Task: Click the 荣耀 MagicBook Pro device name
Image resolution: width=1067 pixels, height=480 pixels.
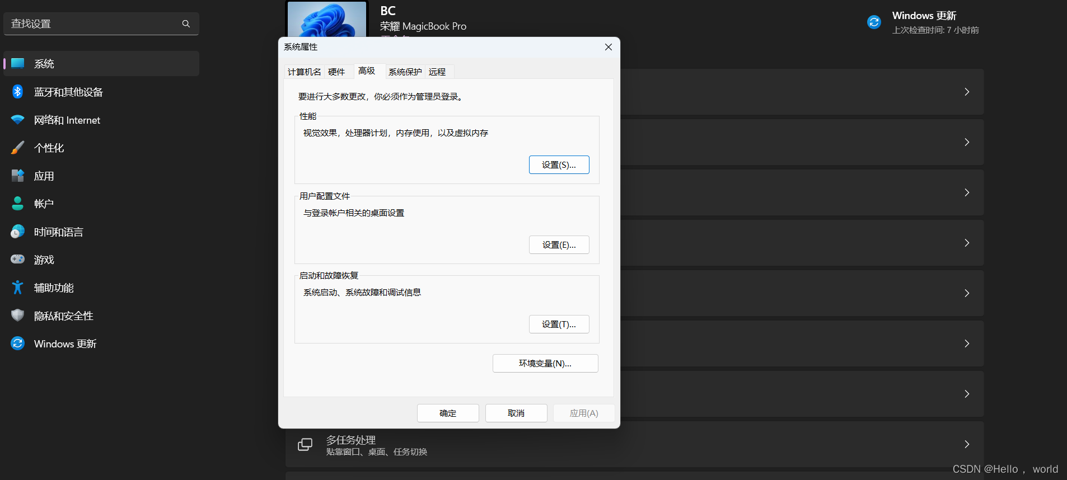Action: (423, 26)
